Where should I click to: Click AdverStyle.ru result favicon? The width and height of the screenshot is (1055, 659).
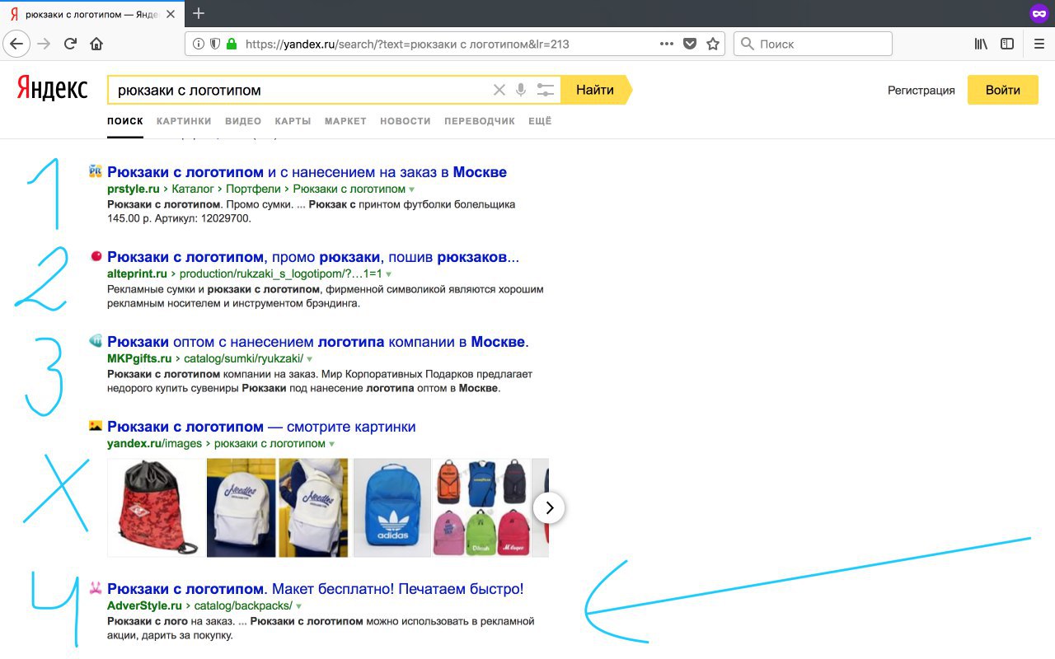coord(96,588)
